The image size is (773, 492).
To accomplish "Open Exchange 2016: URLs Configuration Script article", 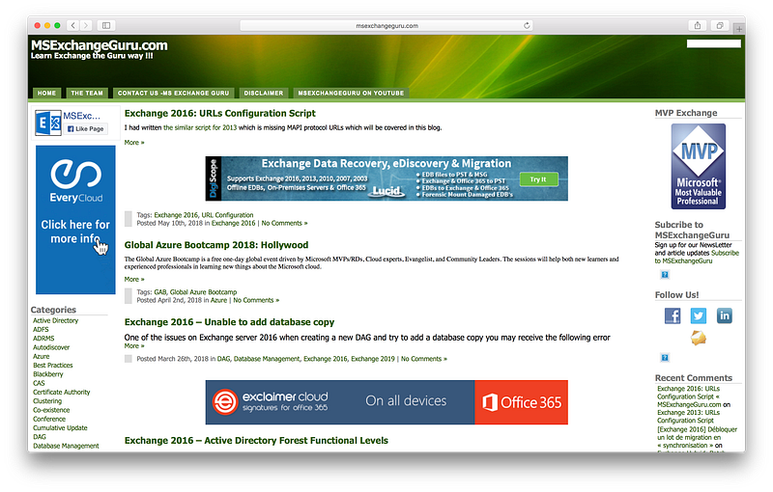I will click(220, 113).
